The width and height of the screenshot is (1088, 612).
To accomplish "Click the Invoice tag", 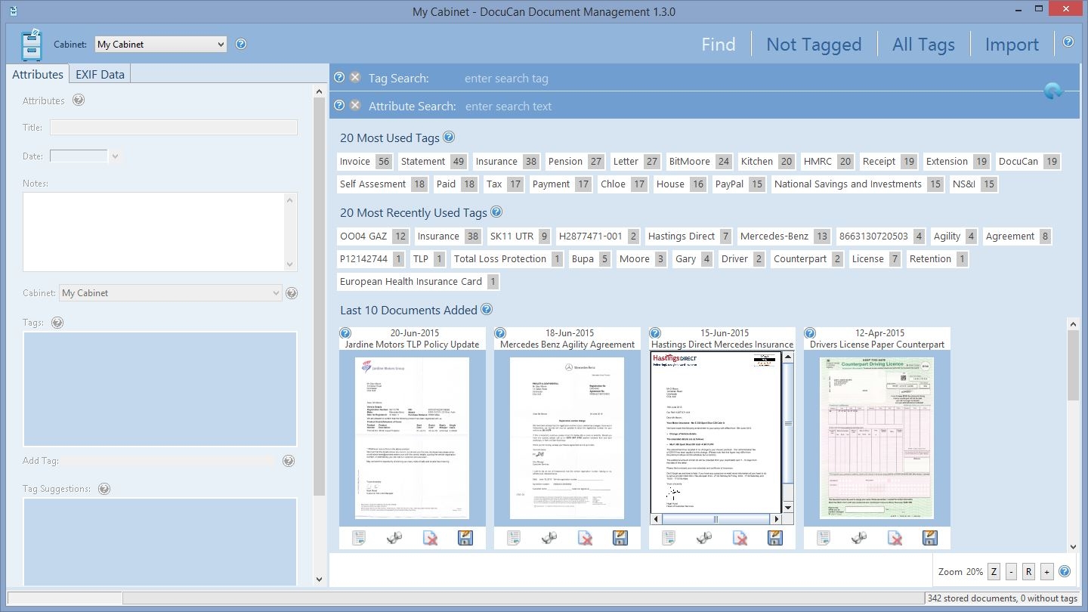I will 365,161.
